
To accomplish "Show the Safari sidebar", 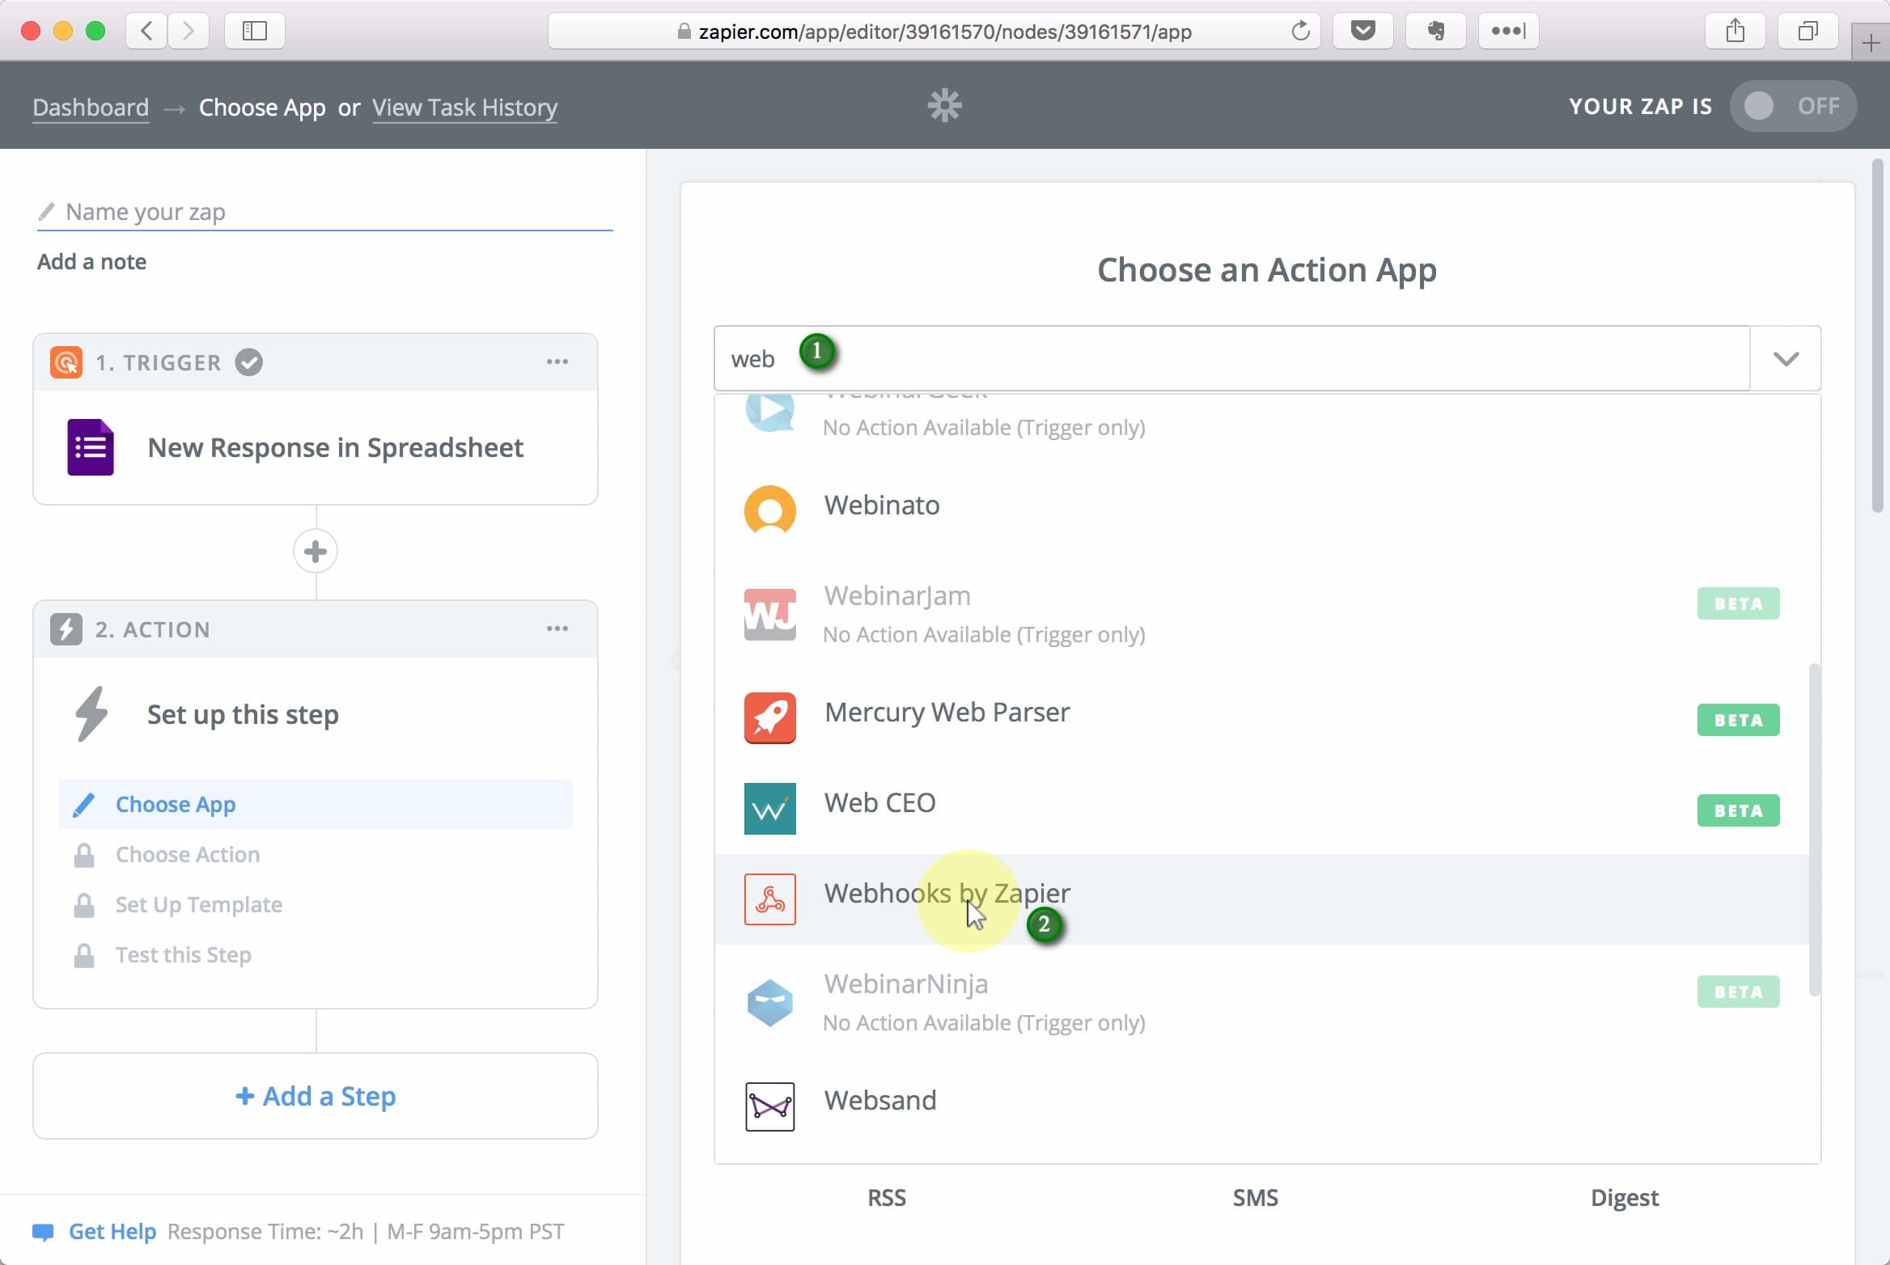I will point(254,31).
